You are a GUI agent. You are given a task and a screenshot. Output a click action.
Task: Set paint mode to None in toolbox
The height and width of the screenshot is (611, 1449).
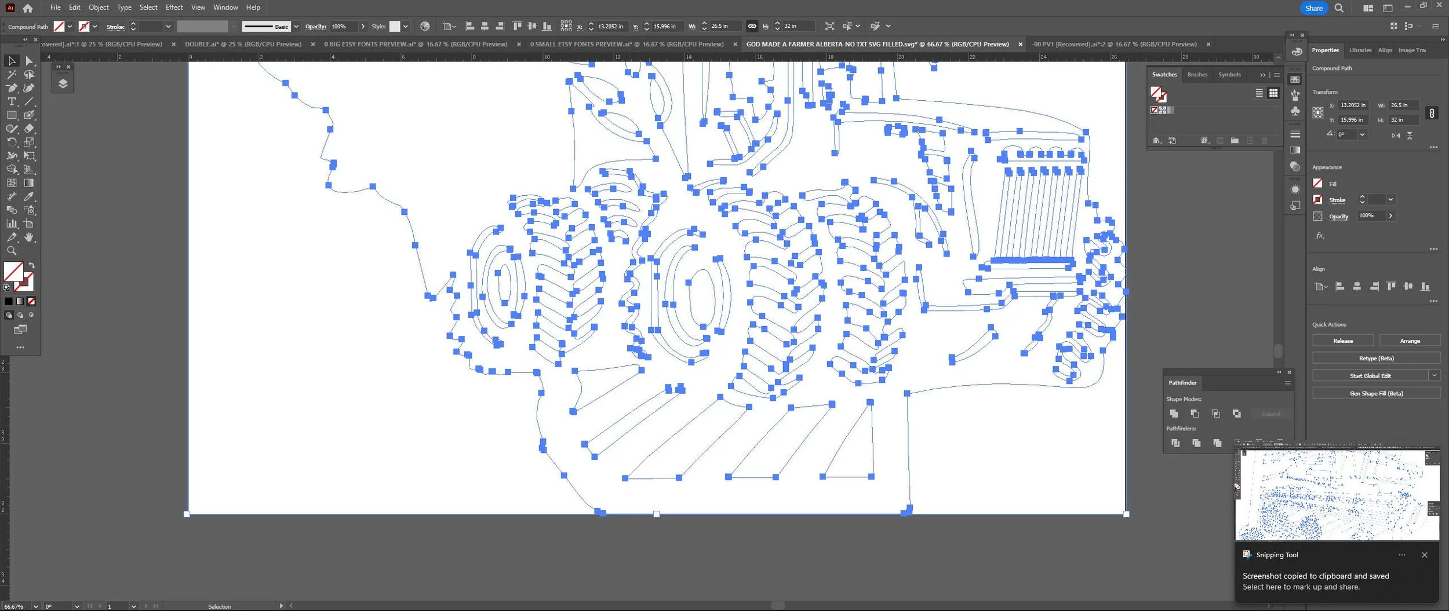tap(31, 301)
